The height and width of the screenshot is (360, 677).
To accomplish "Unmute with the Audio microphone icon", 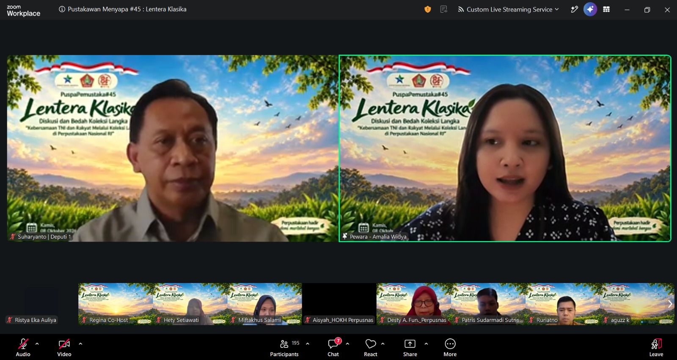I will coord(23,344).
